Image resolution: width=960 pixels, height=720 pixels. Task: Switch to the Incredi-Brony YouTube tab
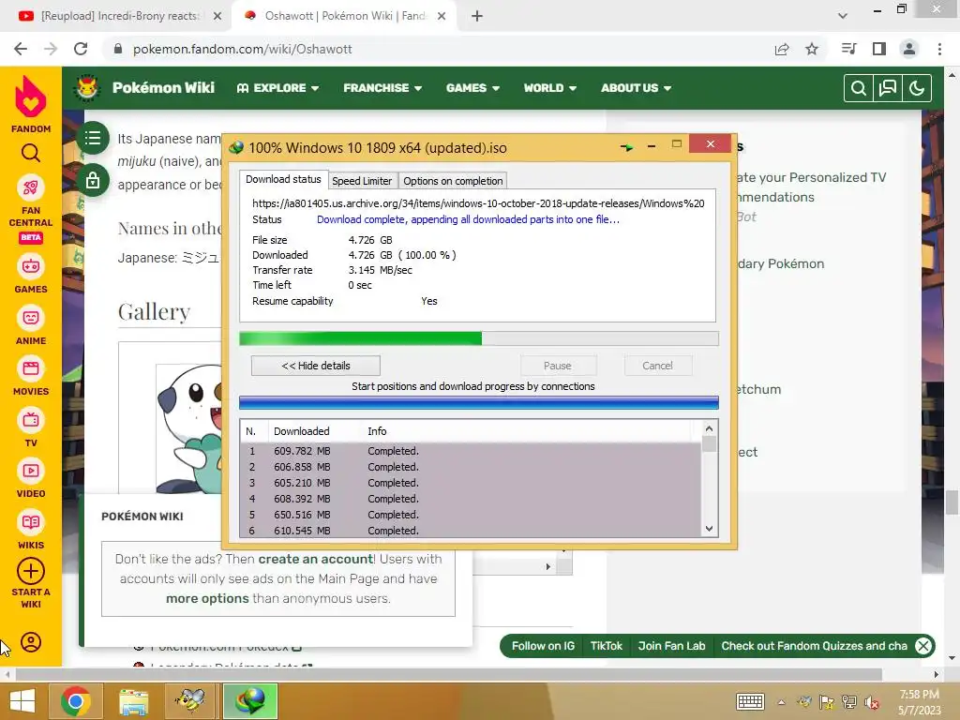click(x=116, y=16)
